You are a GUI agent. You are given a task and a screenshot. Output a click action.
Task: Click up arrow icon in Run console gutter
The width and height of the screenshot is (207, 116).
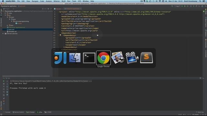coord(7,81)
